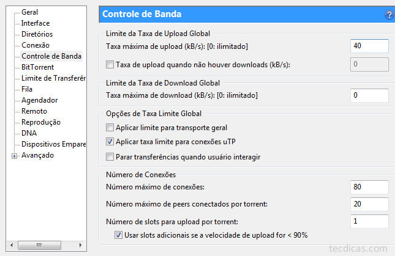Uncheck Usar slots adicionais checkbox
This screenshot has width=395, height=256.
point(118,235)
